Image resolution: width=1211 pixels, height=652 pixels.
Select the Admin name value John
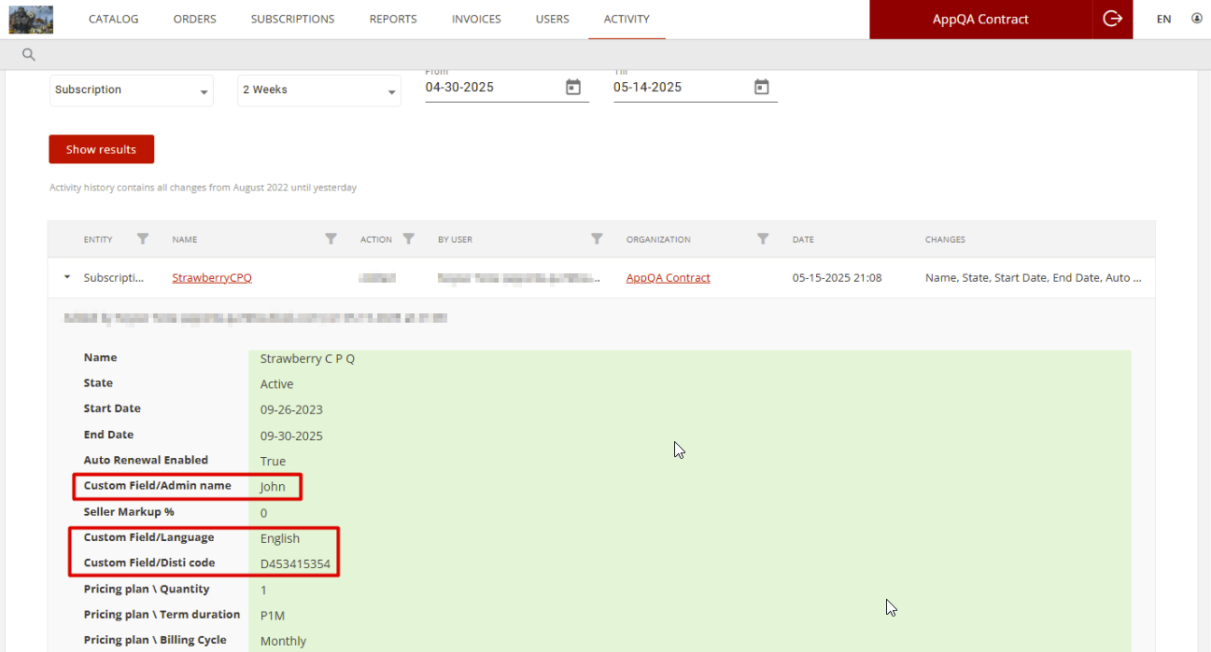273,487
